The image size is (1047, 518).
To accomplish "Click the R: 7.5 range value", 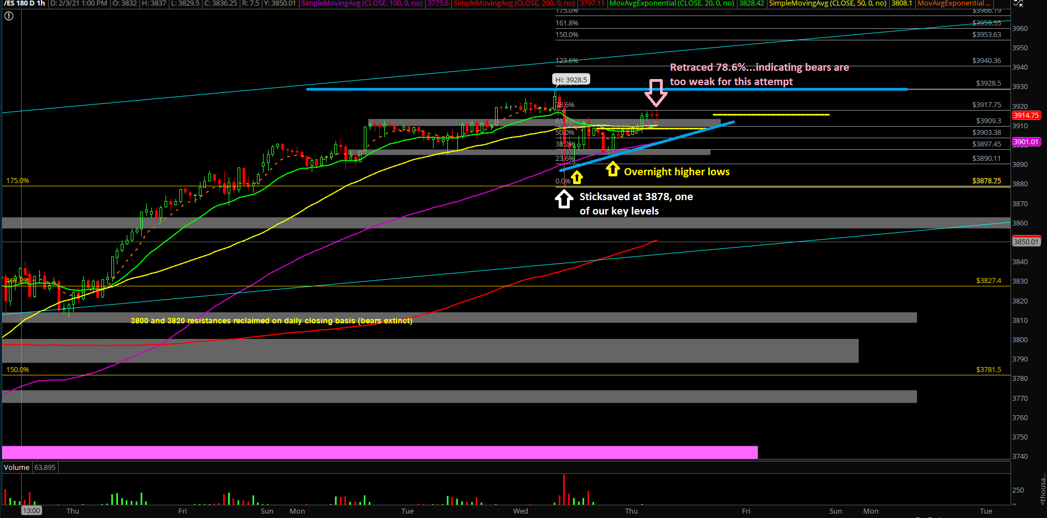I will 250,3.
